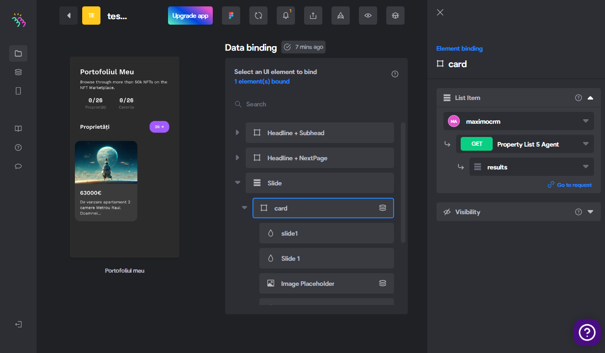Expand the Headline + Subhead tree item
Image resolution: width=605 pixels, height=353 pixels.
237,133
